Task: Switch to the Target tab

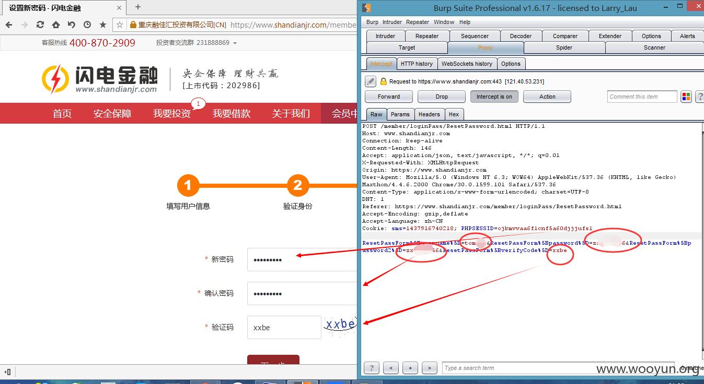Action: pyautogui.click(x=407, y=47)
